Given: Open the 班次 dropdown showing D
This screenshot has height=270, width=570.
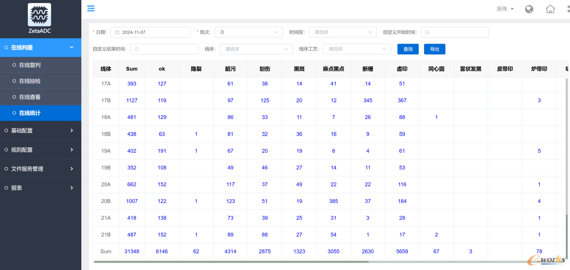Looking at the screenshot, I should pyautogui.click(x=248, y=32).
